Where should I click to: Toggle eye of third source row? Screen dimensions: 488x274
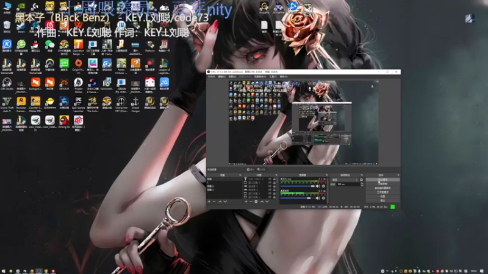click(x=270, y=186)
